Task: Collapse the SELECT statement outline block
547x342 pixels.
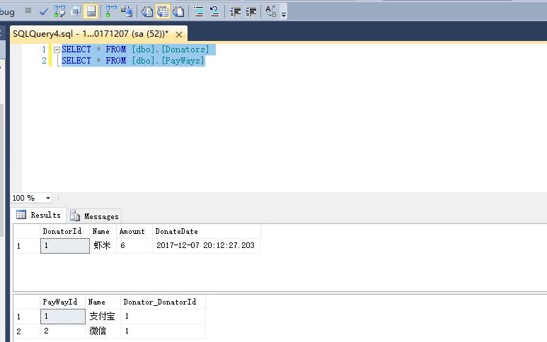Action: [57, 49]
